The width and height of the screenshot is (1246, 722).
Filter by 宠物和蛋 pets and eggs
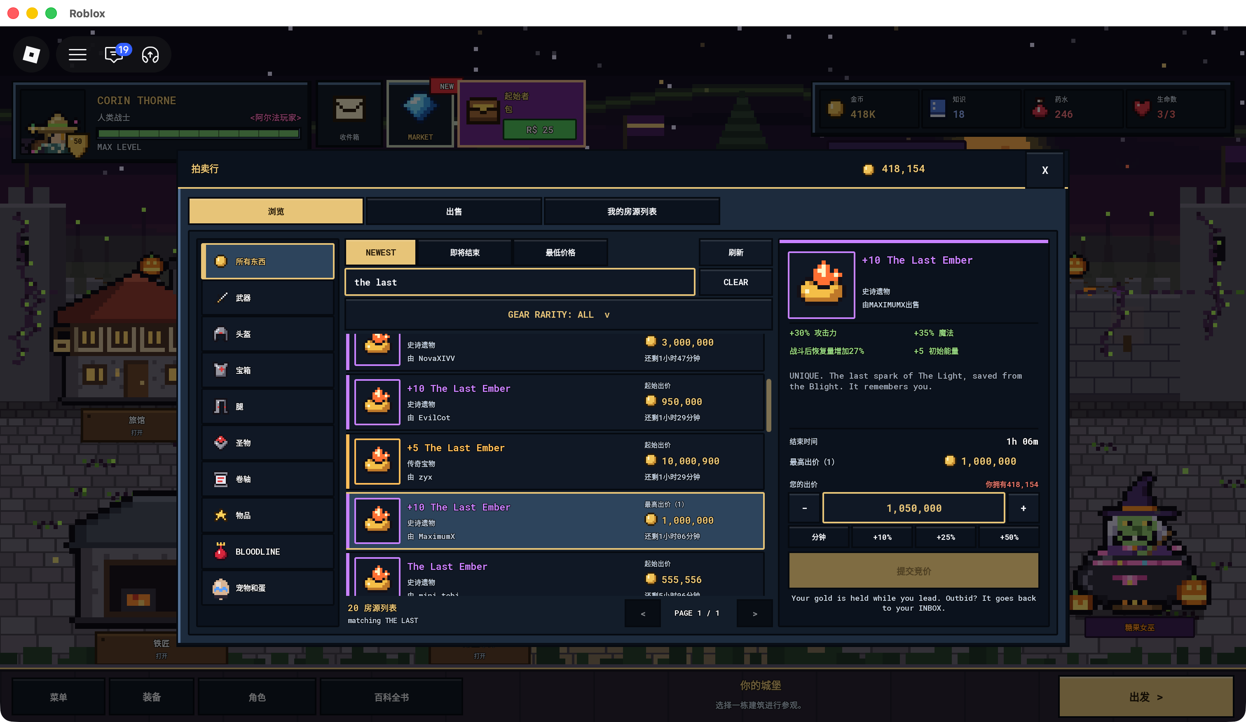[267, 588]
